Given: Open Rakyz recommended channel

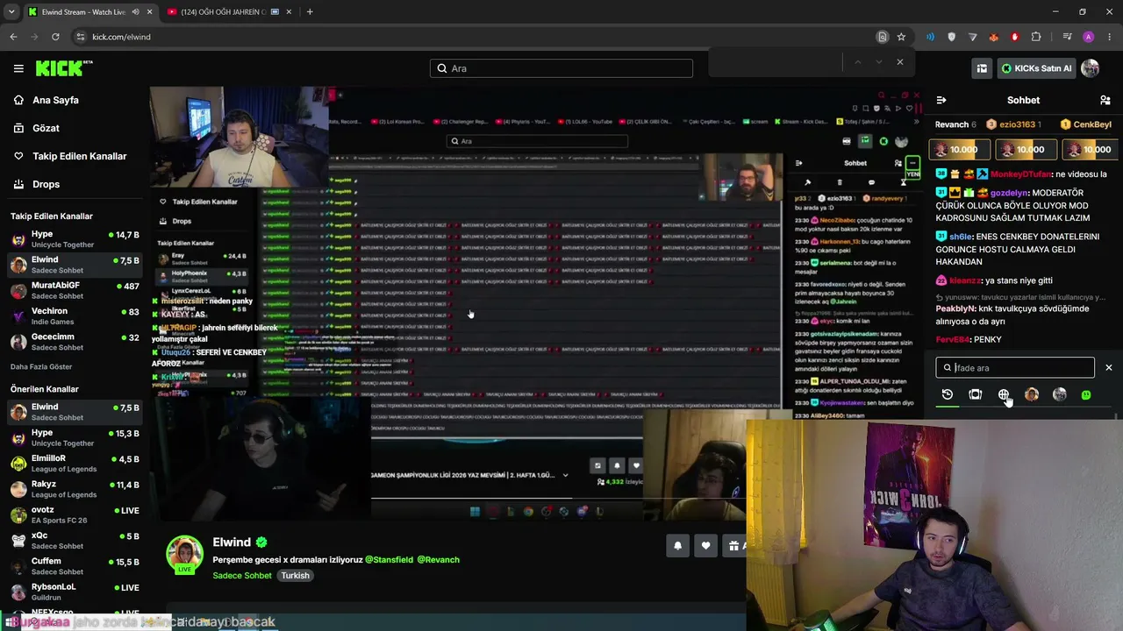Looking at the screenshot, I should 75,488.
